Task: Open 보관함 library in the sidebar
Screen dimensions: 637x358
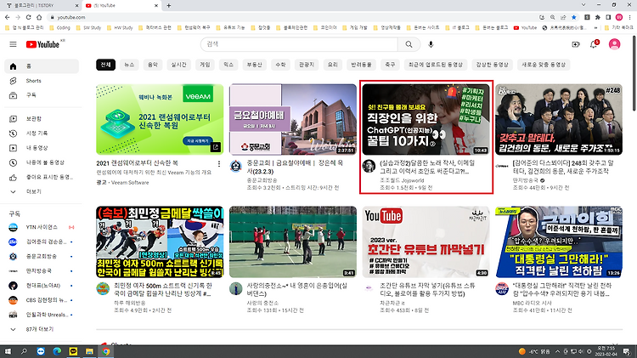Action: coord(42,119)
